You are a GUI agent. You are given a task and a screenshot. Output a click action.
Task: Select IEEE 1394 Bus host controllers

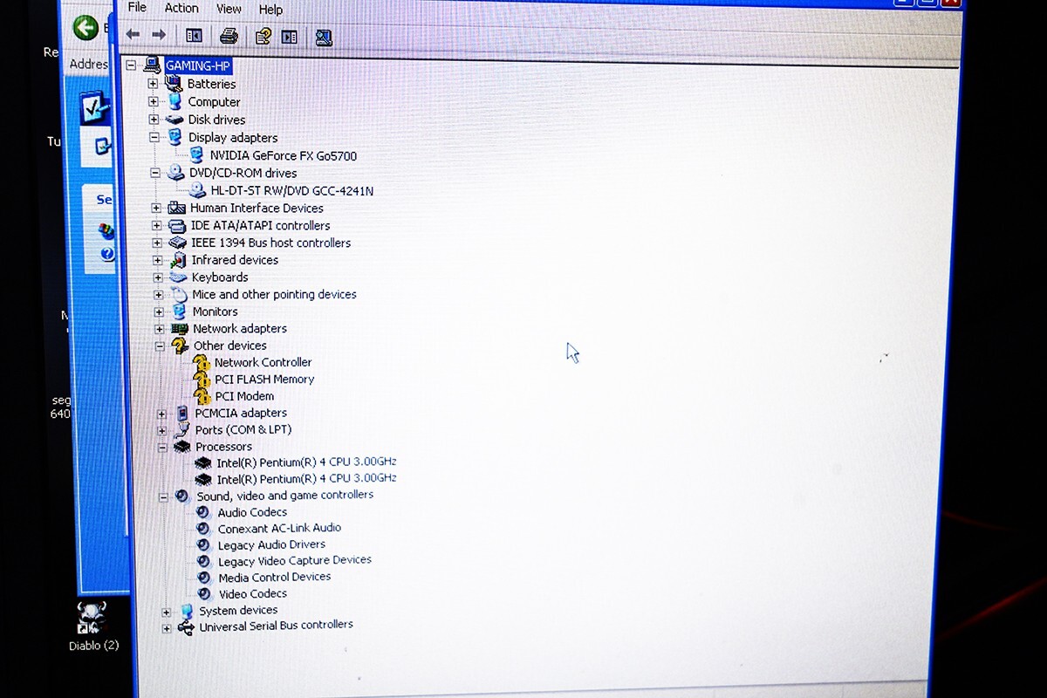pos(270,243)
